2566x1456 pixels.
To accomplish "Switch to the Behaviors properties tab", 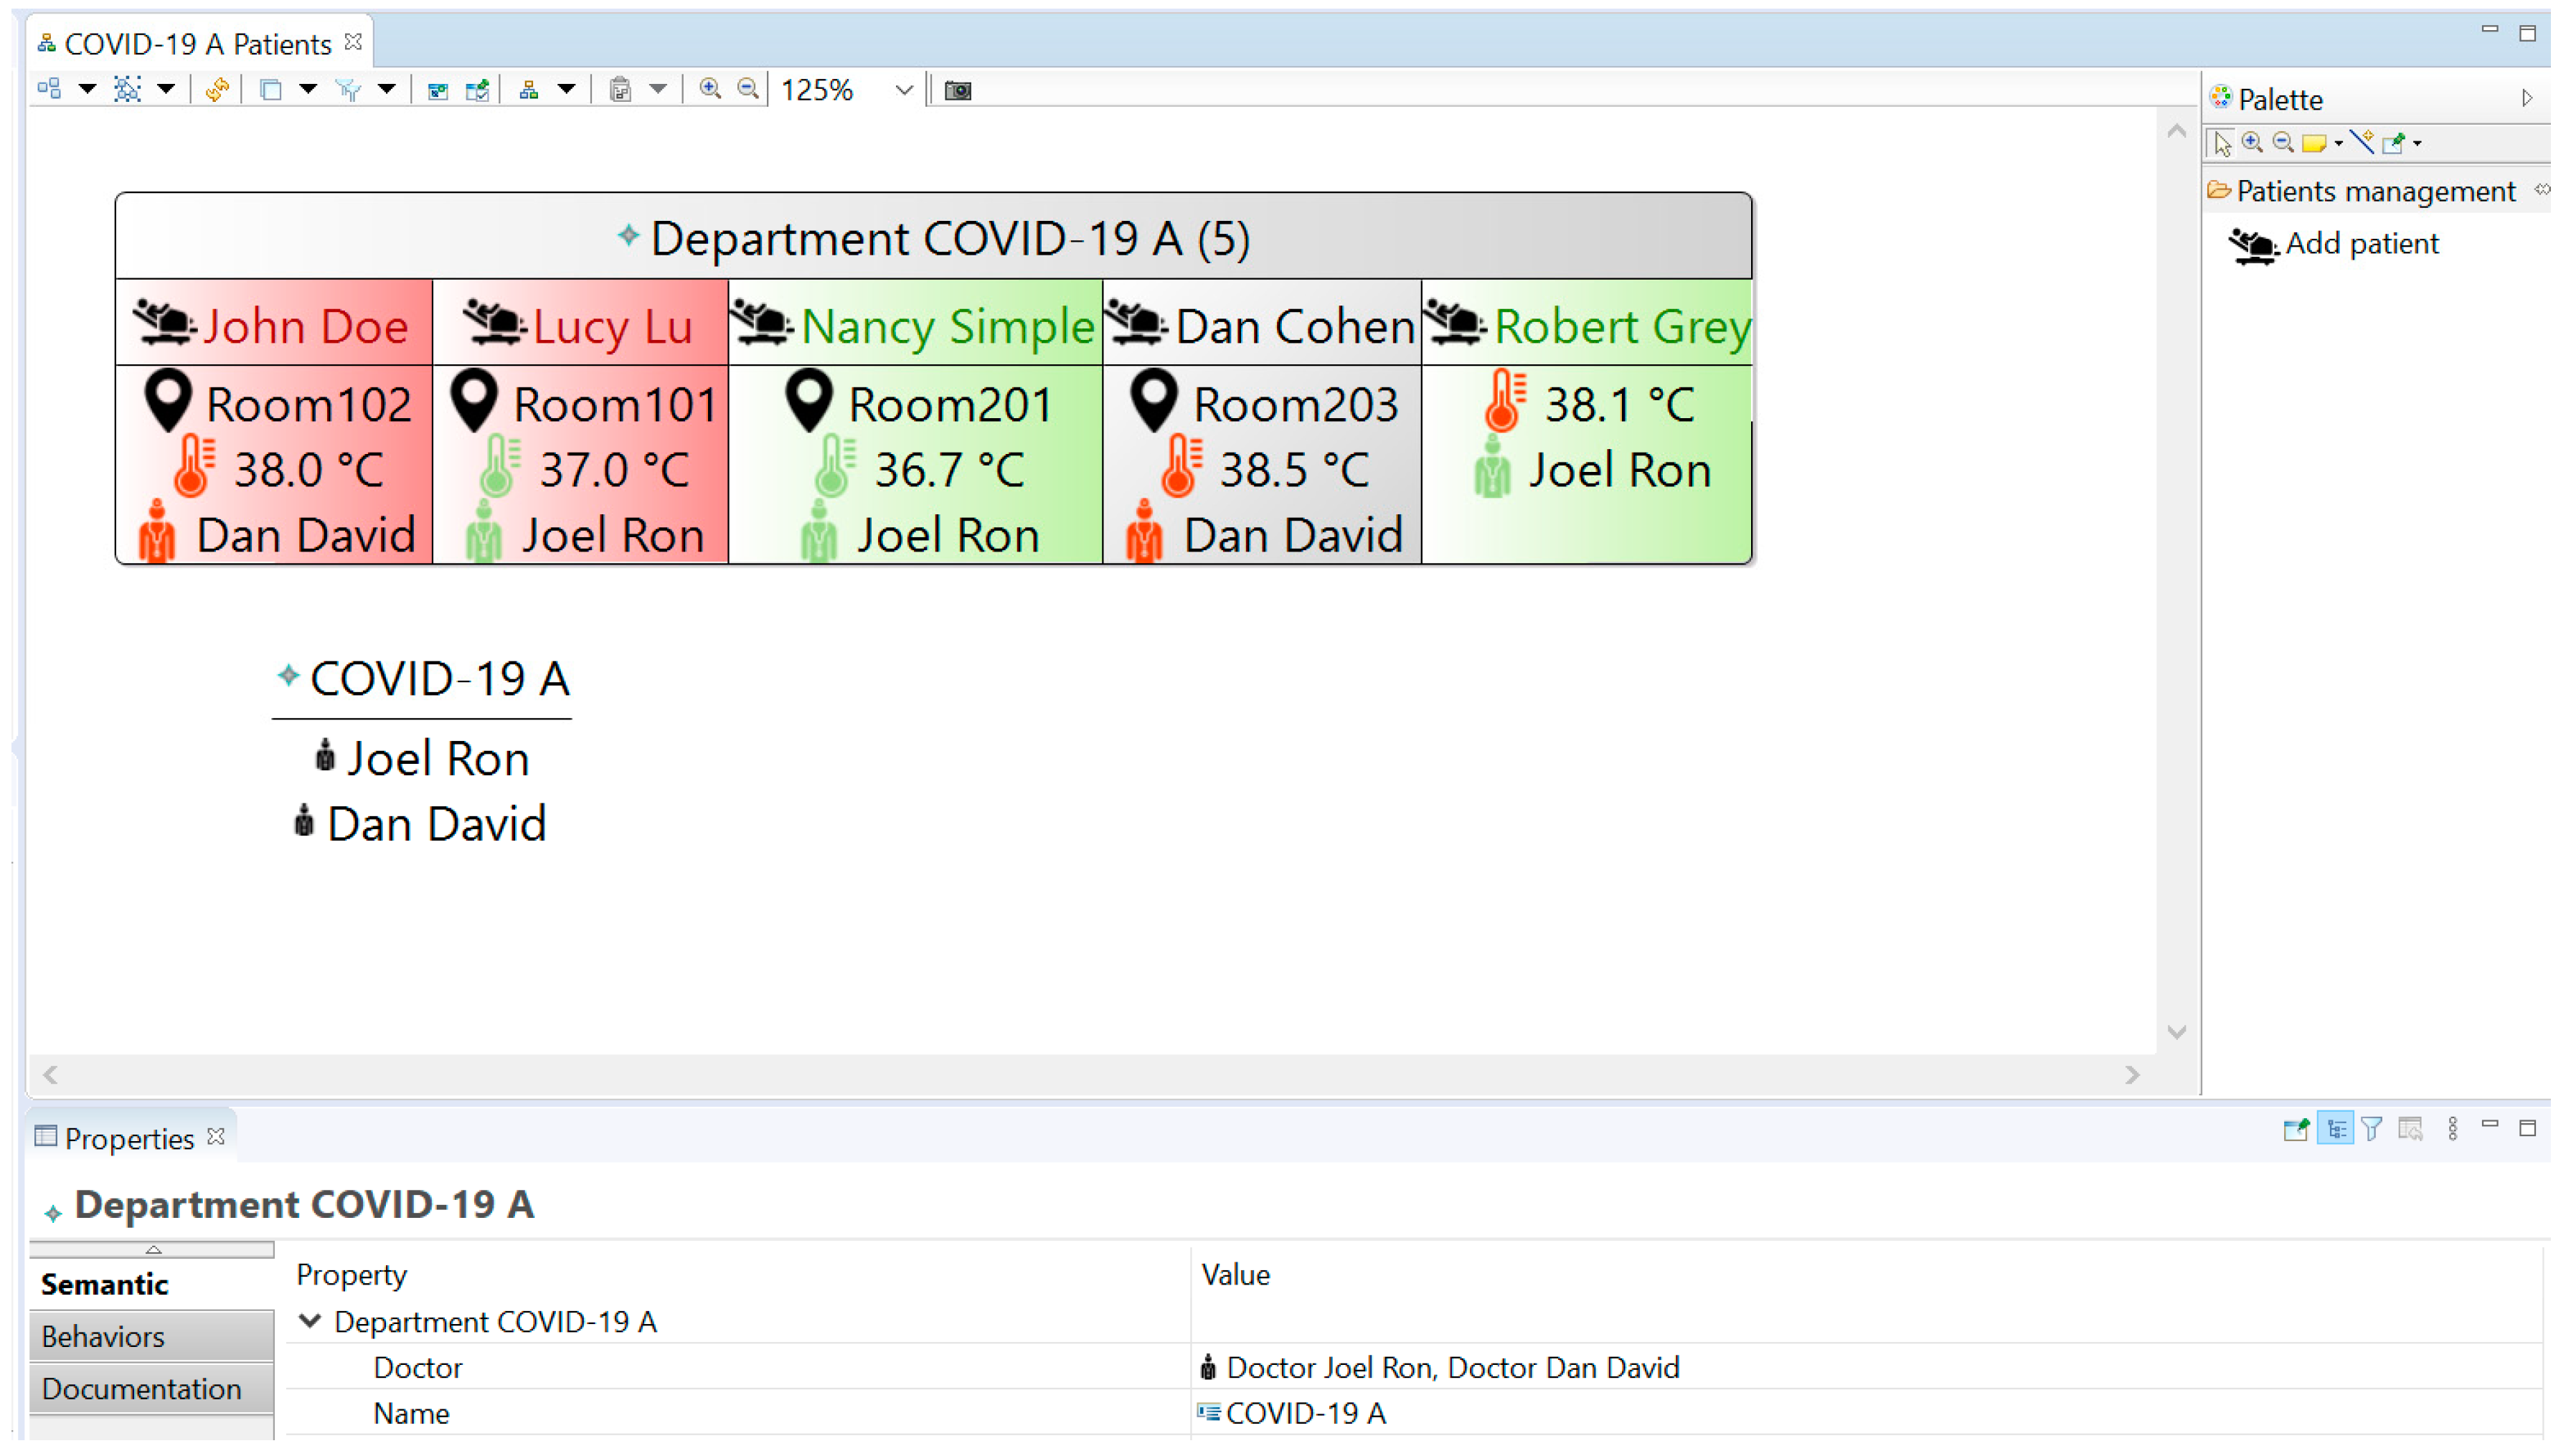I will (103, 1337).
